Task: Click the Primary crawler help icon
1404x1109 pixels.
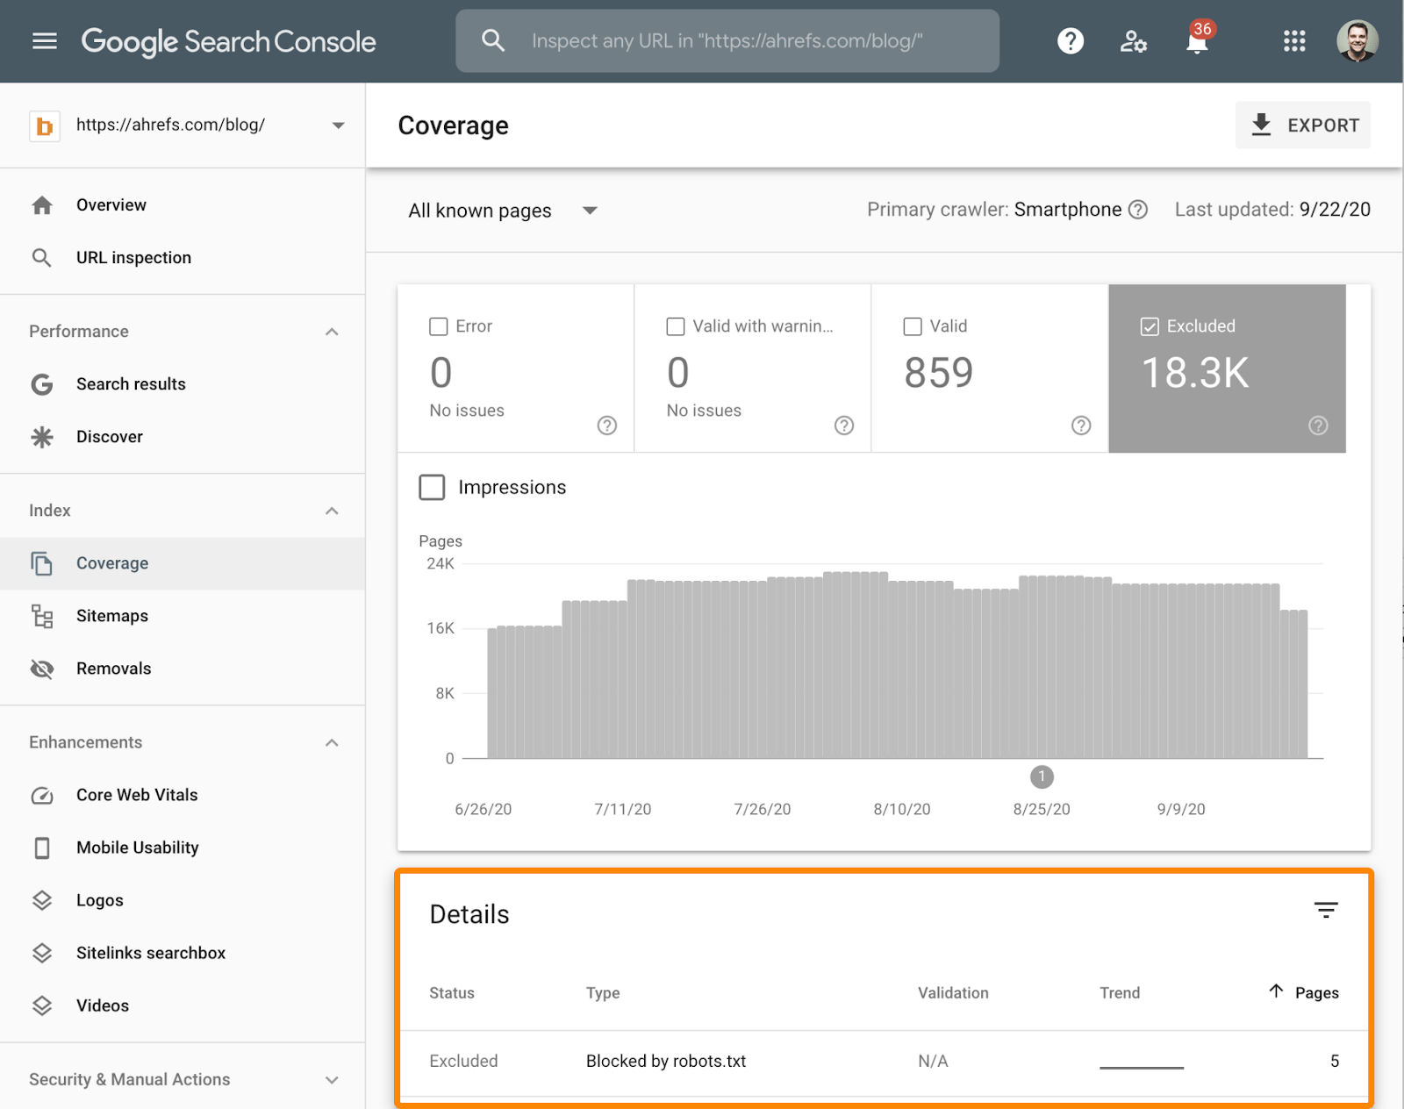Action: click(x=1138, y=210)
